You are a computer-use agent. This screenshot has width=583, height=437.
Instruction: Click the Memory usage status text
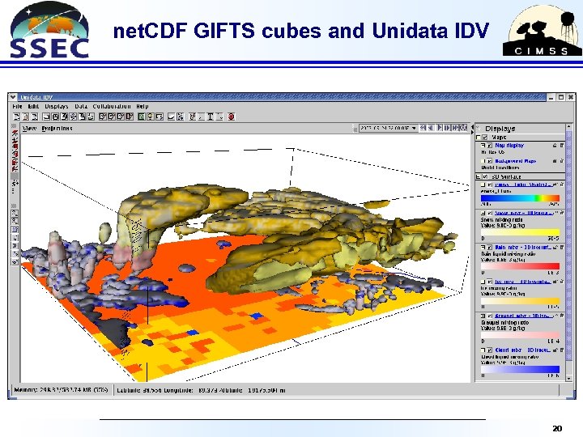61,390
